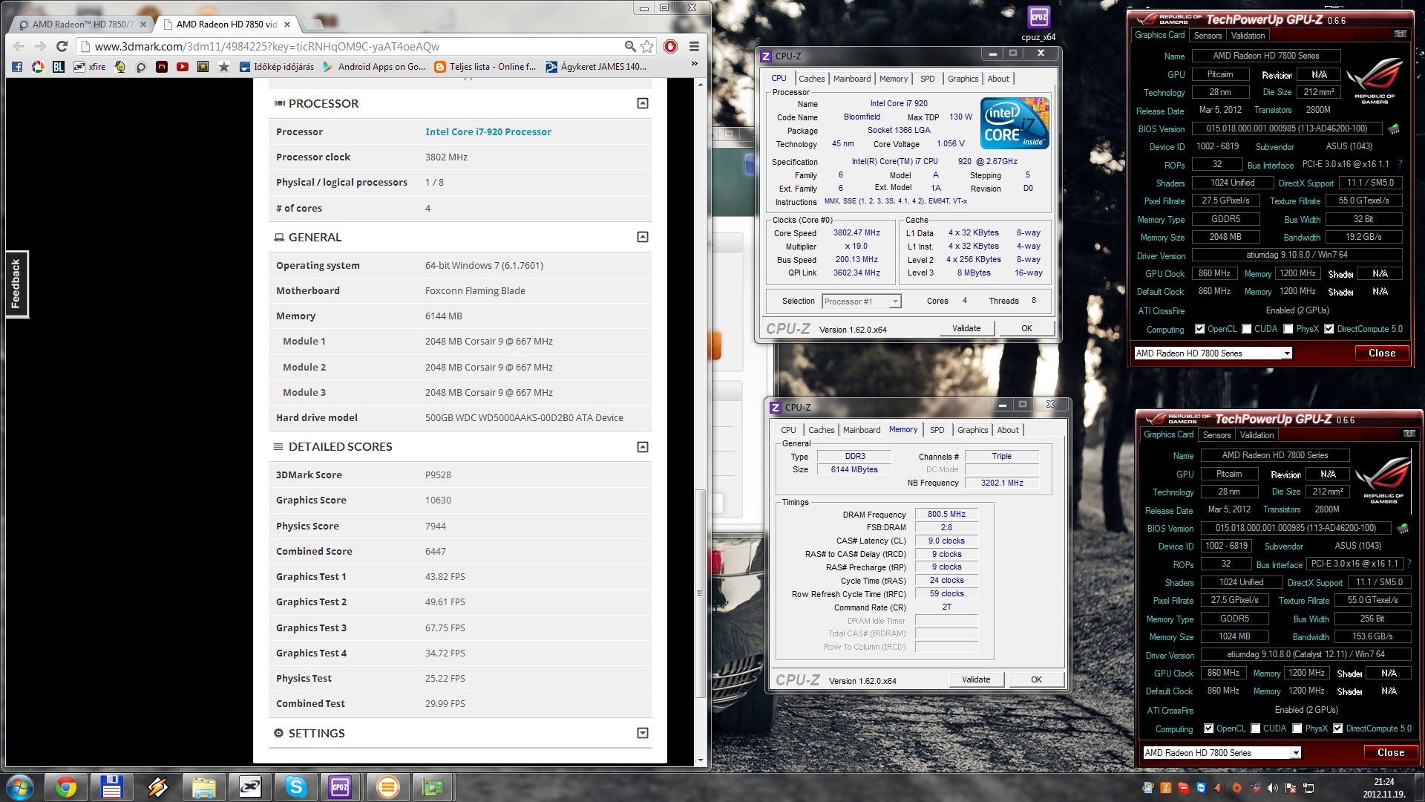Viewport: 1425px width, 802px height.
Task: Toggle the CUDA checkbox in top GPU-Z
Action: pos(1246,329)
